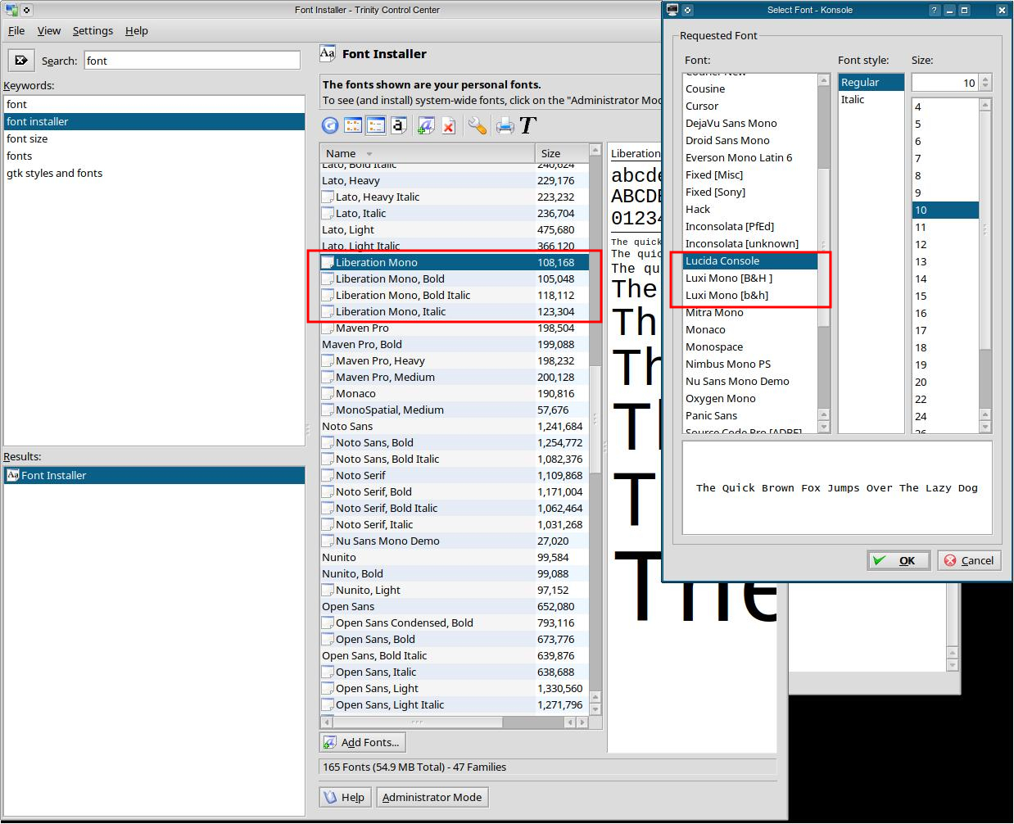
Task: Choose Nimbus Mono PS font
Action: pos(750,364)
